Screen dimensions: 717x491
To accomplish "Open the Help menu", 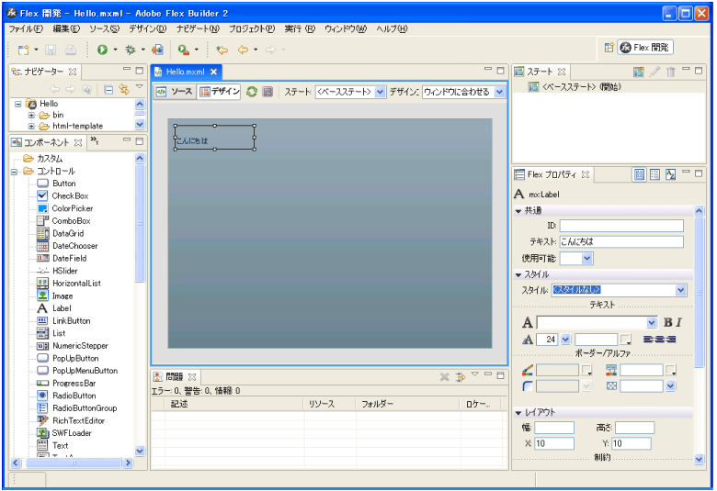I will tap(392, 28).
